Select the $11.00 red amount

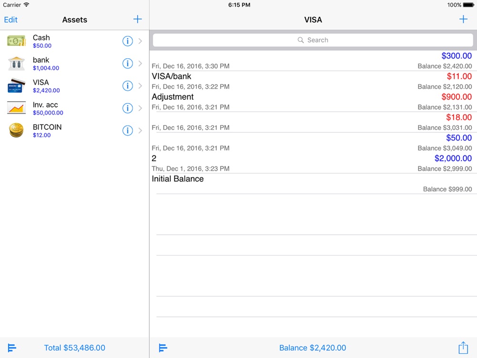coord(459,76)
